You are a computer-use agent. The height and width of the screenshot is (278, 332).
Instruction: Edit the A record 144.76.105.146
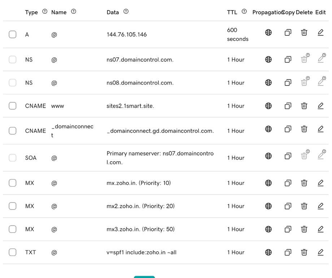pos(320,33)
